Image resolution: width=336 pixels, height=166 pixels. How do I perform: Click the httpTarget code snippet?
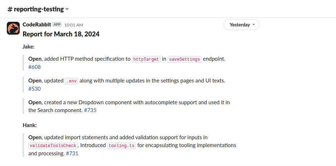146,59
